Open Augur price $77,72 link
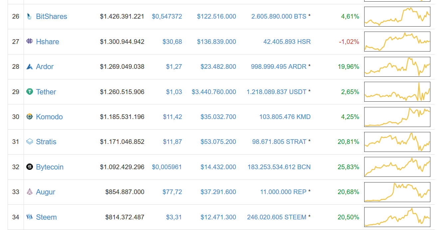Image resolution: width=448 pixels, height=230 pixels. point(172,192)
